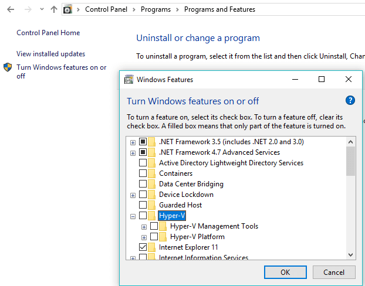Click the Back arrow in Control Panel
This screenshot has height=286, width=365.
[x=11, y=9]
